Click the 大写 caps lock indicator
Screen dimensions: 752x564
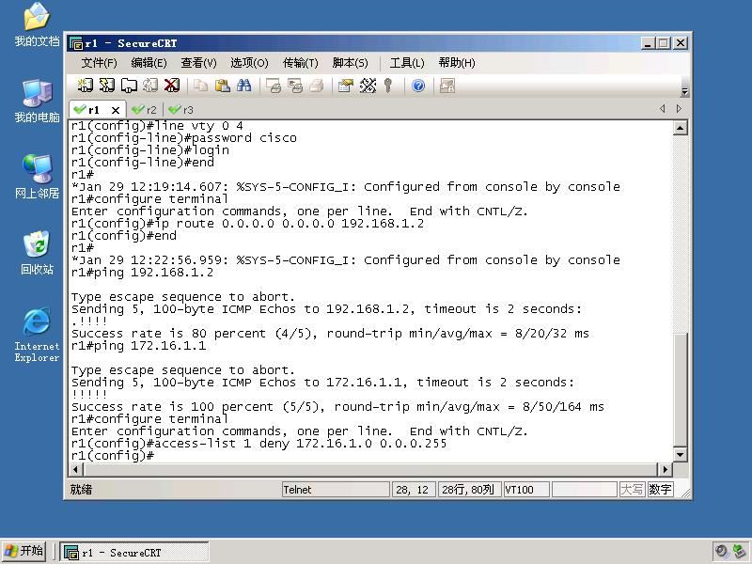pos(632,490)
